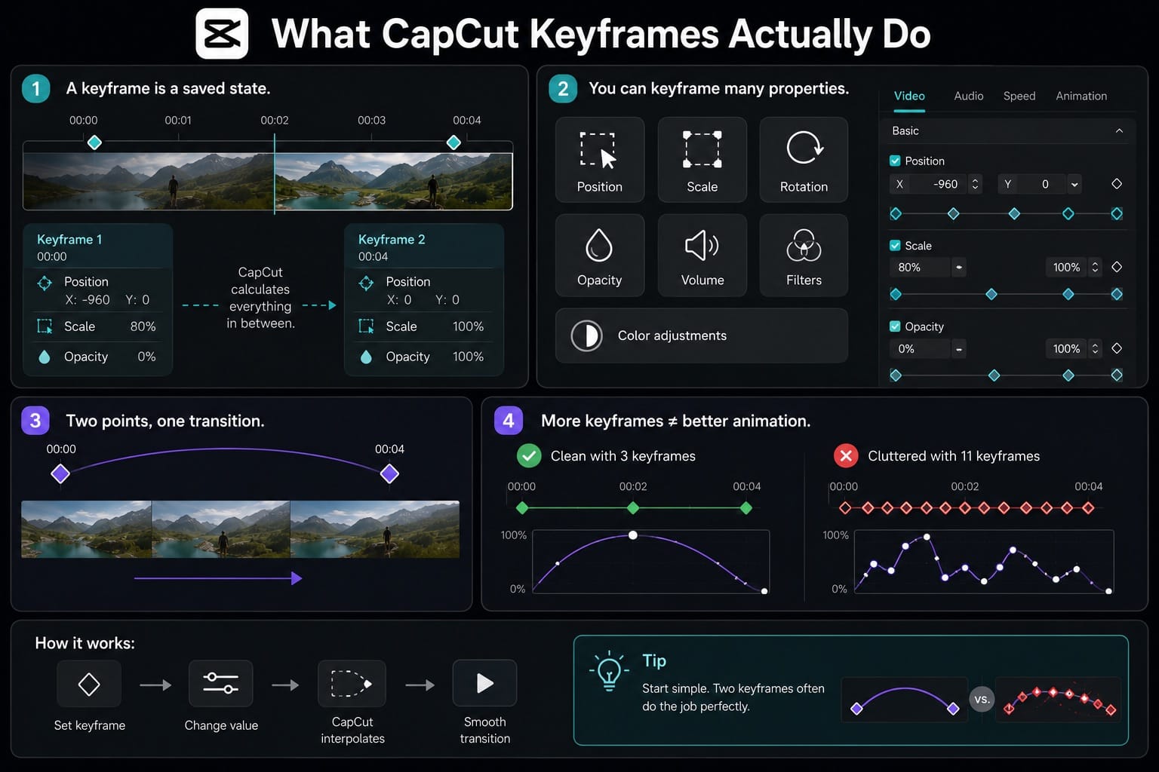1159x772 pixels.
Task: Select the second keyframe marker near 00:04
Action: pyautogui.click(x=453, y=142)
